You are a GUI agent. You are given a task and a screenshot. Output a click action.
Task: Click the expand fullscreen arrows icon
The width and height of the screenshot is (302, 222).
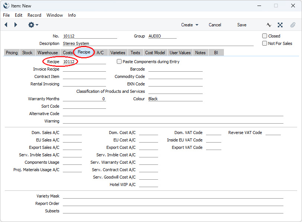(280, 25)
